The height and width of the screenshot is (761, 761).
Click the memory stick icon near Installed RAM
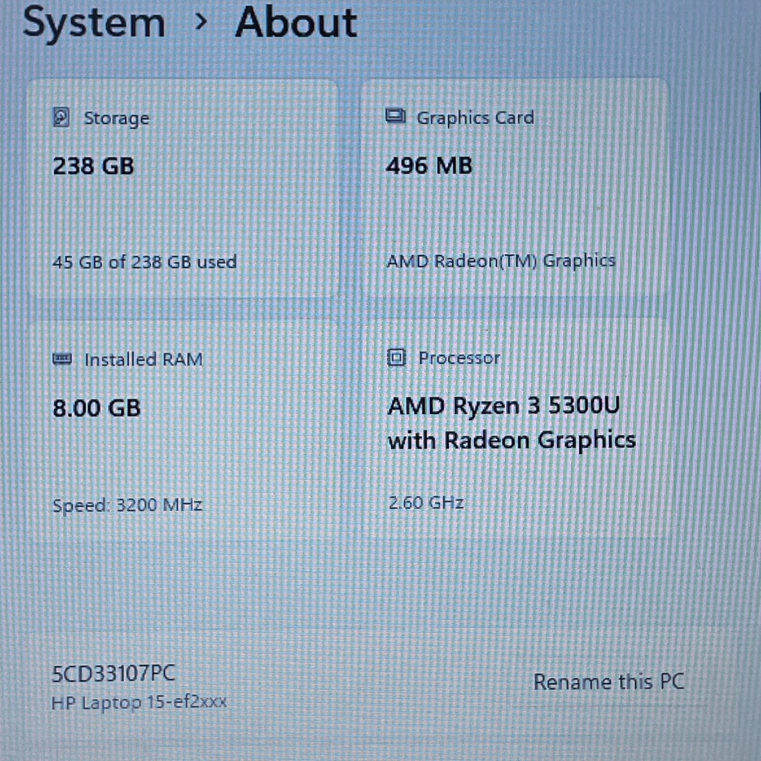coord(62,359)
